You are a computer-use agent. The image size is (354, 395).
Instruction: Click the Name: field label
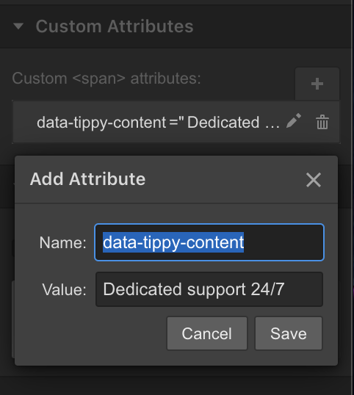click(62, 243)
